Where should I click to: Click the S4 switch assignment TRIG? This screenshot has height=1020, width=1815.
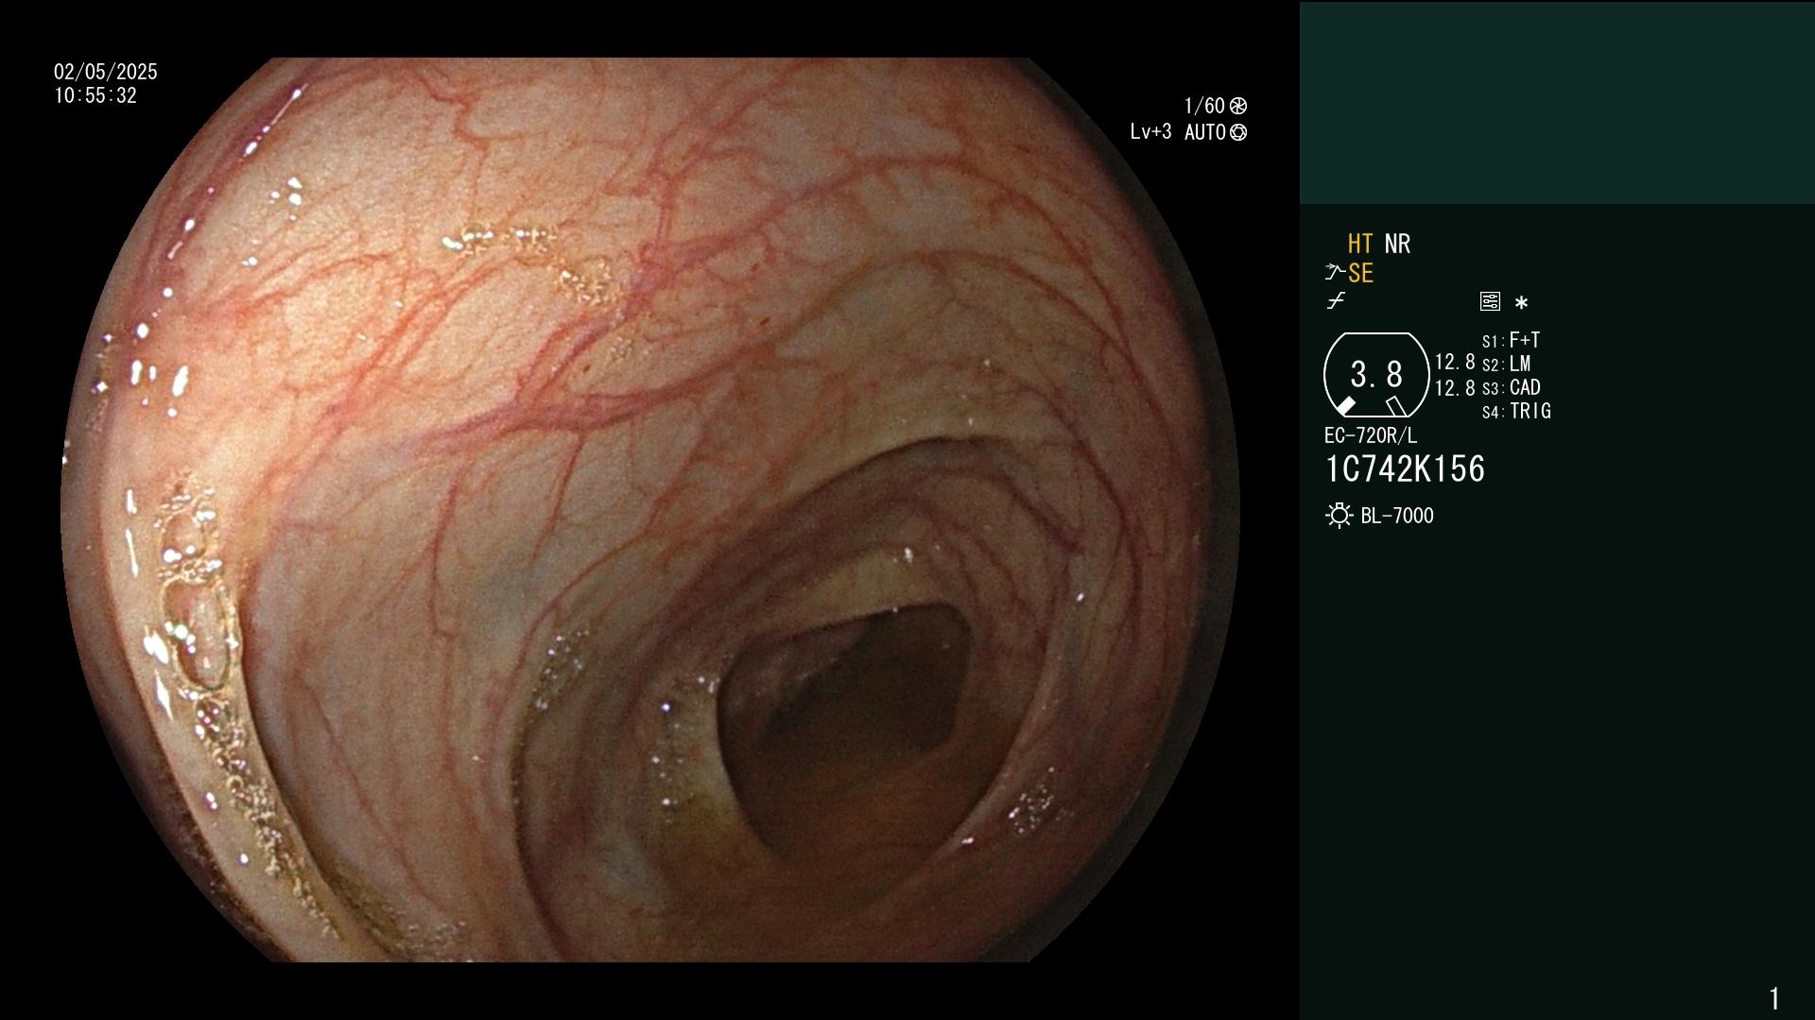[x=1516, y=411]
